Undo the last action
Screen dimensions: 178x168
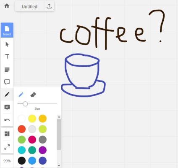(7, 120)
